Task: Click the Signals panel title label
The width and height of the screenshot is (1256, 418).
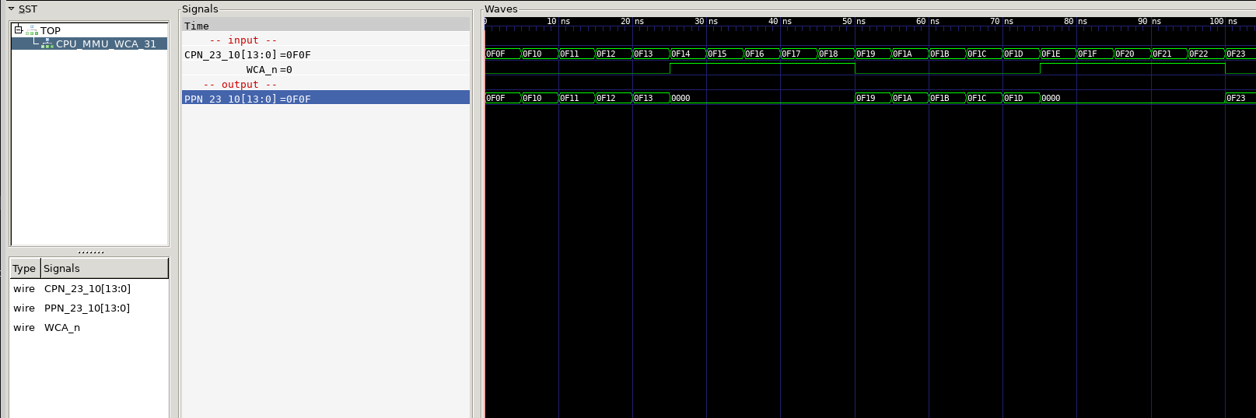Action: pyautogui.click(x=200, y=9)
